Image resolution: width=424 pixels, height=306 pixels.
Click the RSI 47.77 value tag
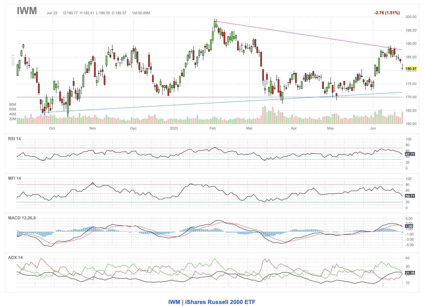tap(410, 154)
